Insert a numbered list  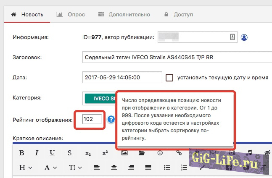(x=184, y=168)
